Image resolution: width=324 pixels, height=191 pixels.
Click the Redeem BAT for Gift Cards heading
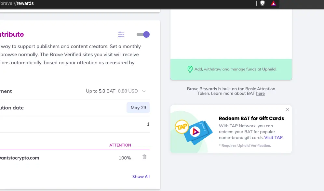tap(251, 118)
